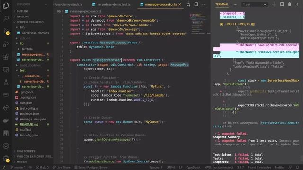Screen dimensions: 303x170
Task: Expand the AWS CDK EXPLORER section
Action: (x=35, y=156)
